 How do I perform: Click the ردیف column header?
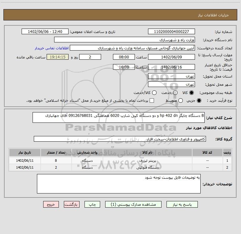[x=227, y=152]
